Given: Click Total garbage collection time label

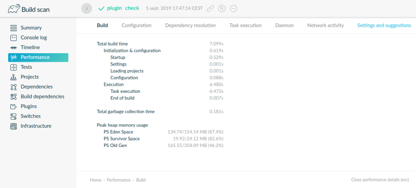Looking at the screenshot, I should [x=125, y=112].
